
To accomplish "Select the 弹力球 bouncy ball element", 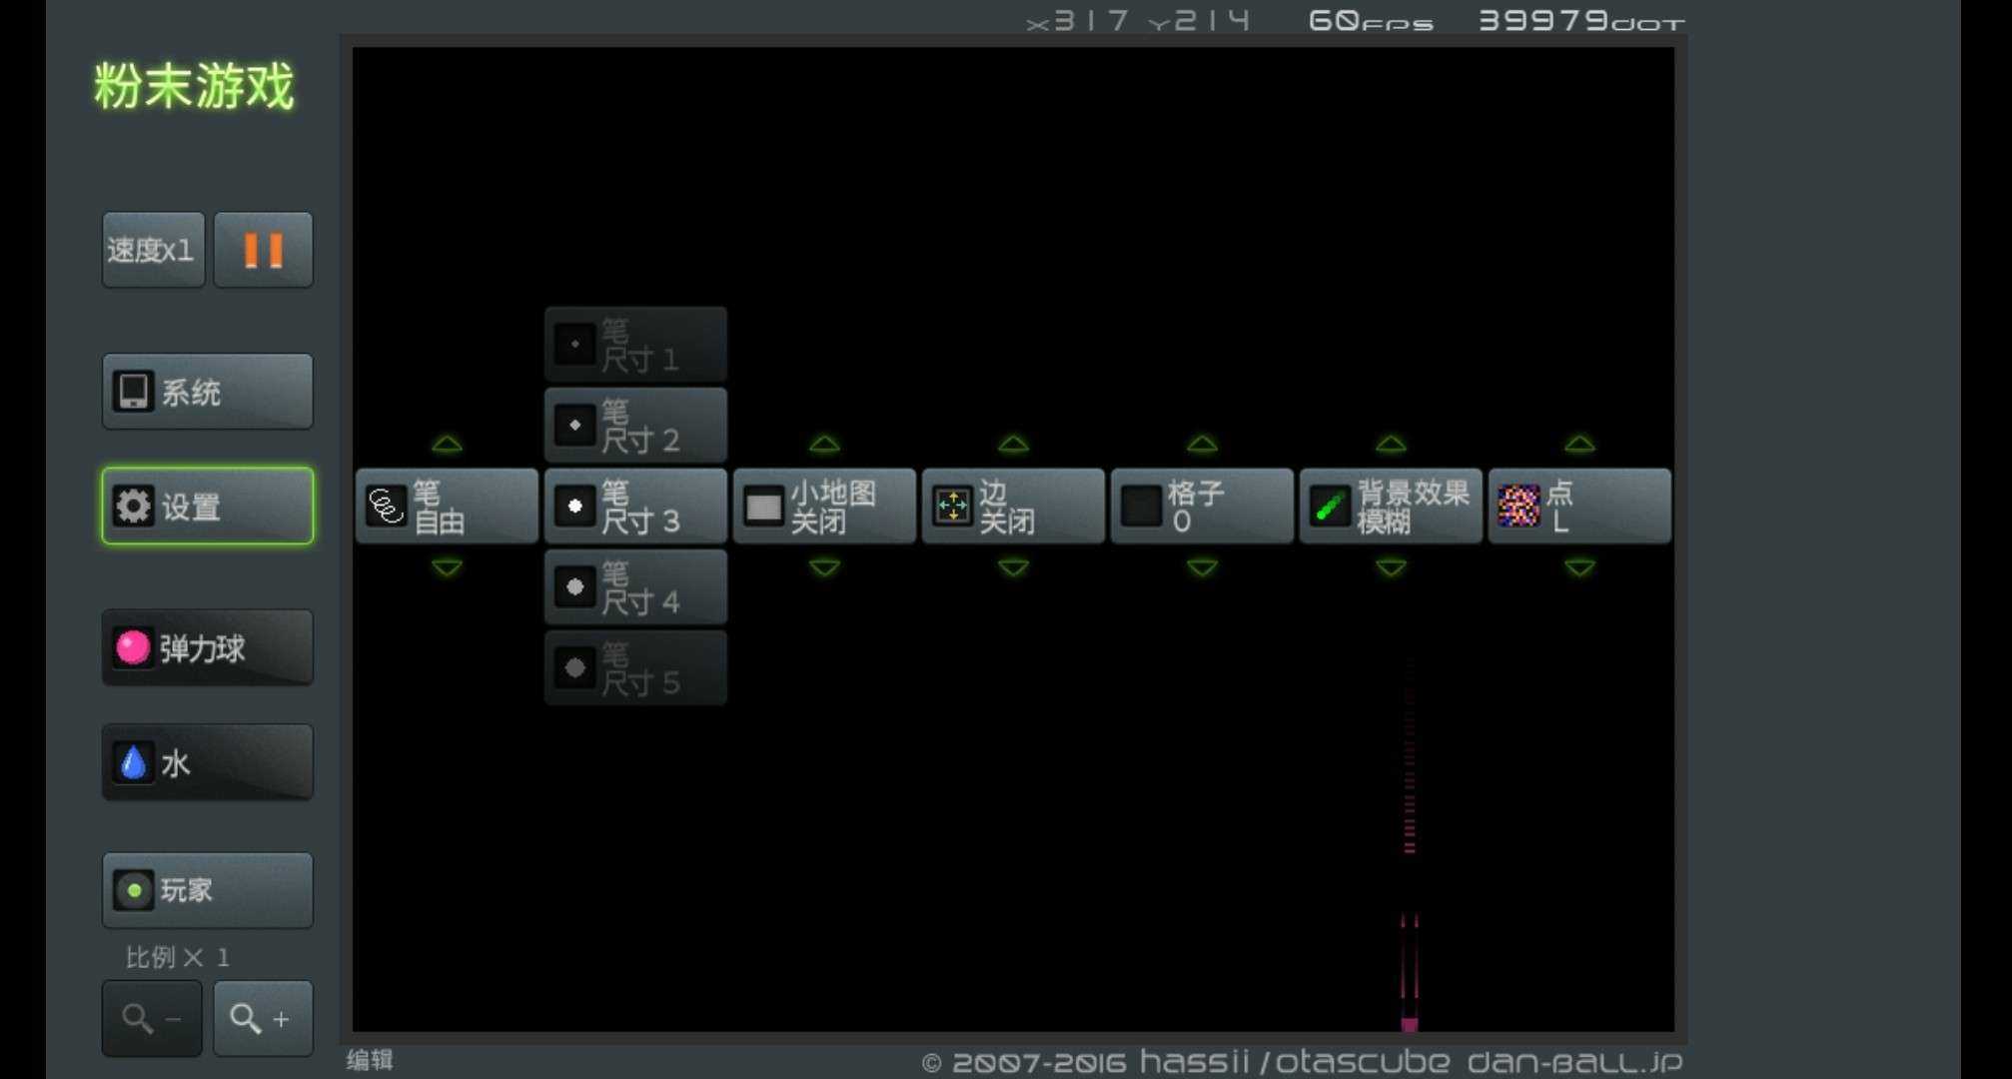I will click(x=207, y=648).
